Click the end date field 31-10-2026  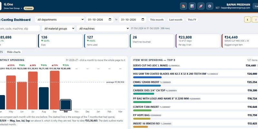point(133,20)
